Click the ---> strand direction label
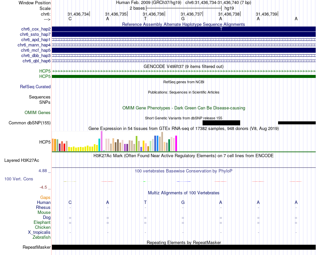This screenshot has height=255, width=316. [47, 19]
